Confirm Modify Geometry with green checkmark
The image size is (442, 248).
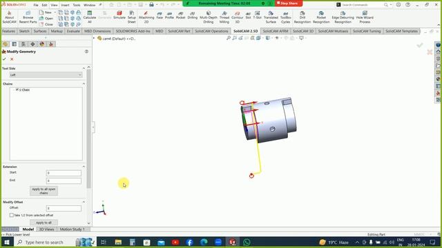click(x=4, y=59)
